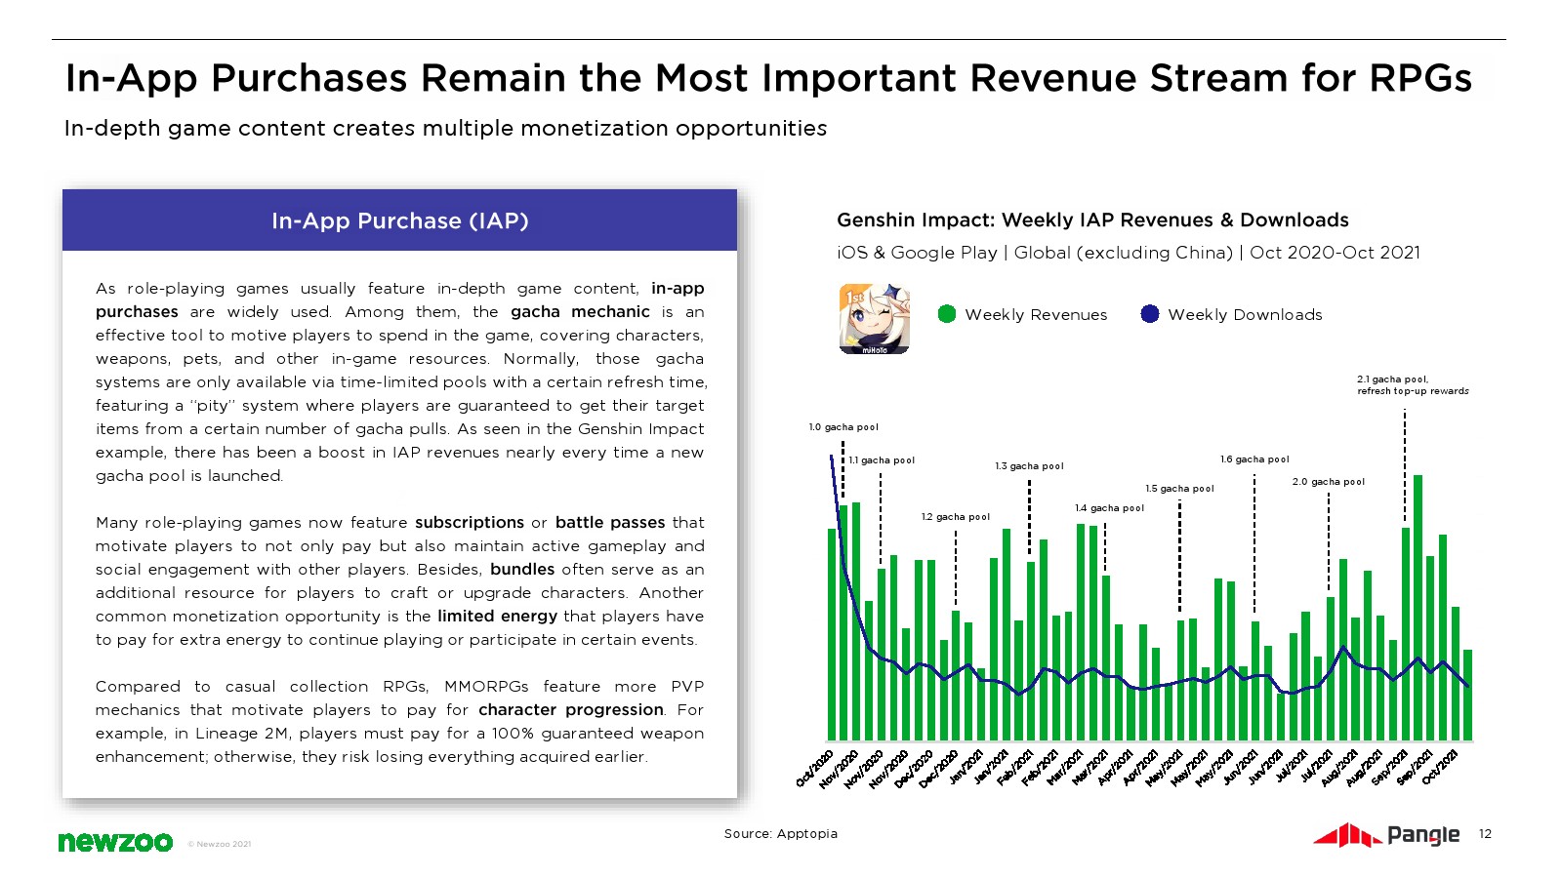Click the Newzoo 2021 copyright notice
The image size is (1562, 878).
(x=220, y=844)
